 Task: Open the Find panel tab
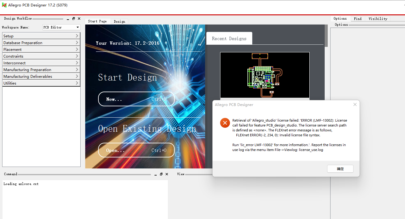coord(357,19)
